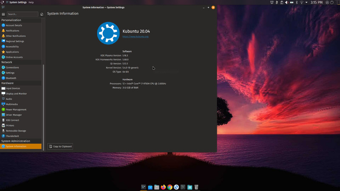Screen dimensions: 340x191
Task: Open Applications settings with star icon
Action: tap(20, 52)
